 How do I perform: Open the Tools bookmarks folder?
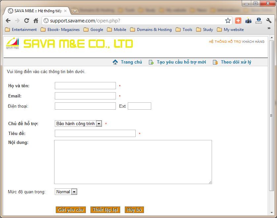(184, 30)
